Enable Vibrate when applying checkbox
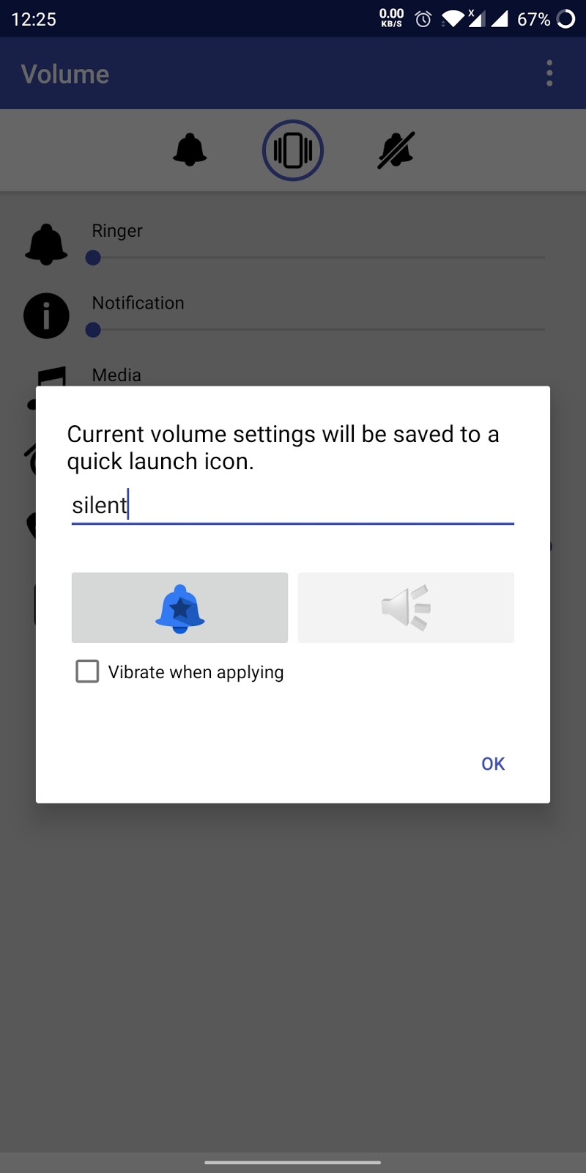 [x=87, y=671]
